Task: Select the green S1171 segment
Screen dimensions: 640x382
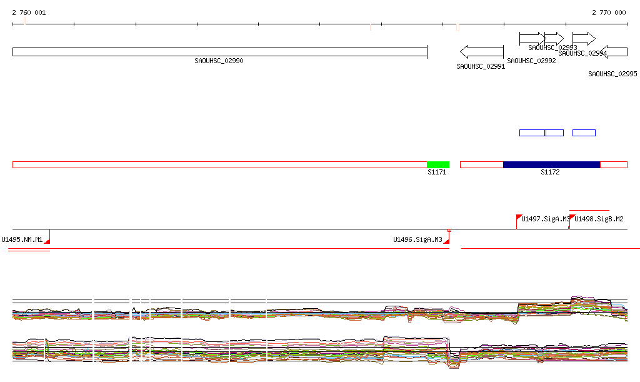Action: coord(438,165)
